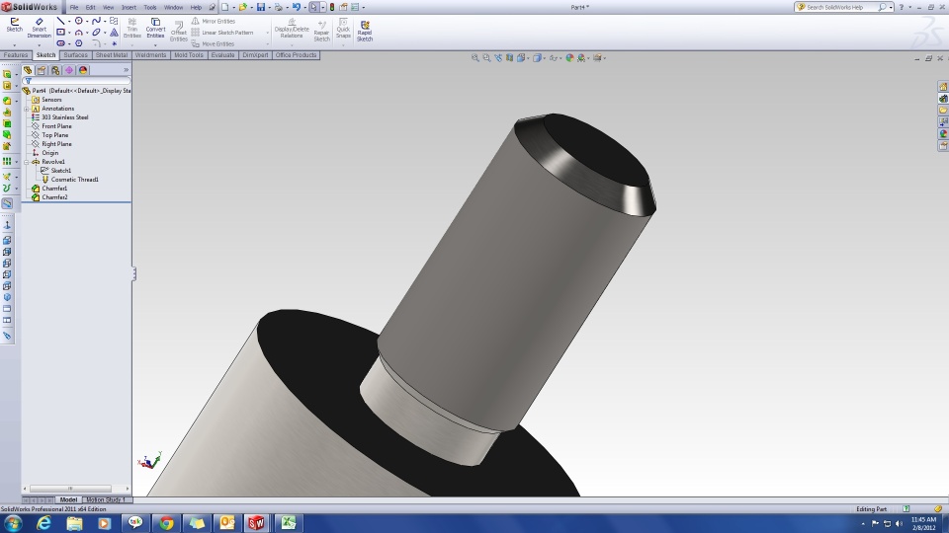
Task: Select the Circle sketch tool
Action: 79,21
